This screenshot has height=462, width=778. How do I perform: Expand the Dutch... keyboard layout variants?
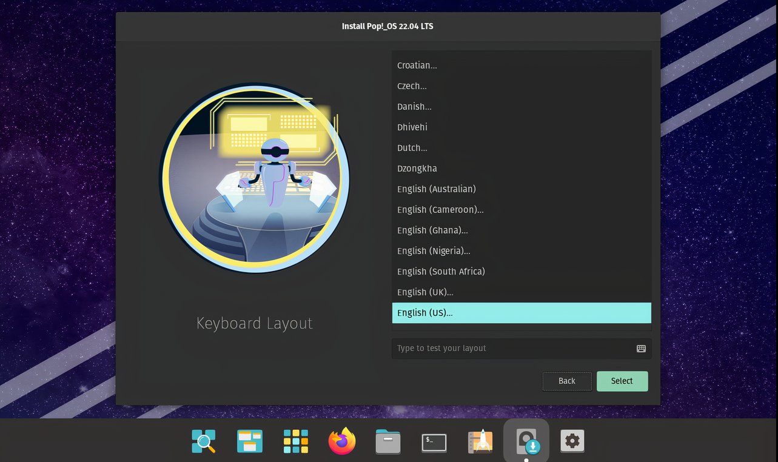[x=521, y=147]
